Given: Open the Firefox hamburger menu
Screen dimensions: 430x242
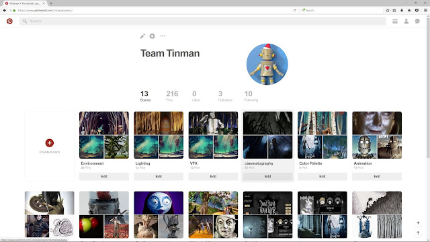Looking at the screenshot, I should [425, 10].
